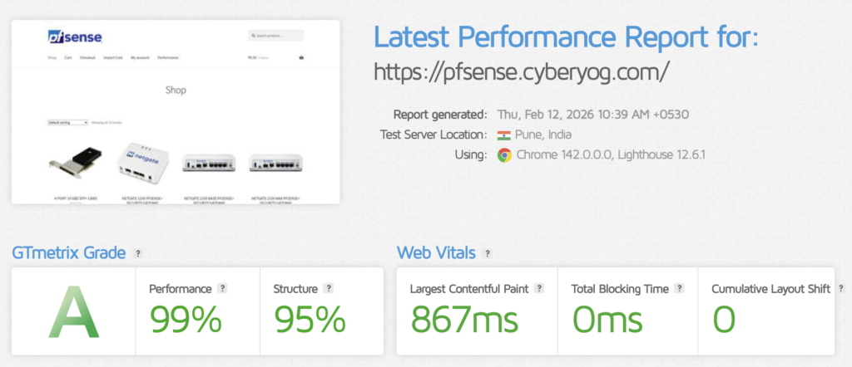Click the pfsense.cyberyog.com URL link
852x367 pixels.
tap(522, 72)
